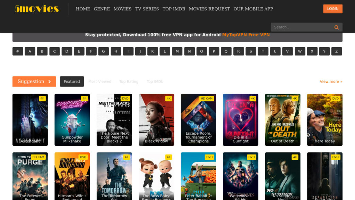Viewport: 355px width, 200px height.
Task: Open the Here Today poster
Action: 325,120
